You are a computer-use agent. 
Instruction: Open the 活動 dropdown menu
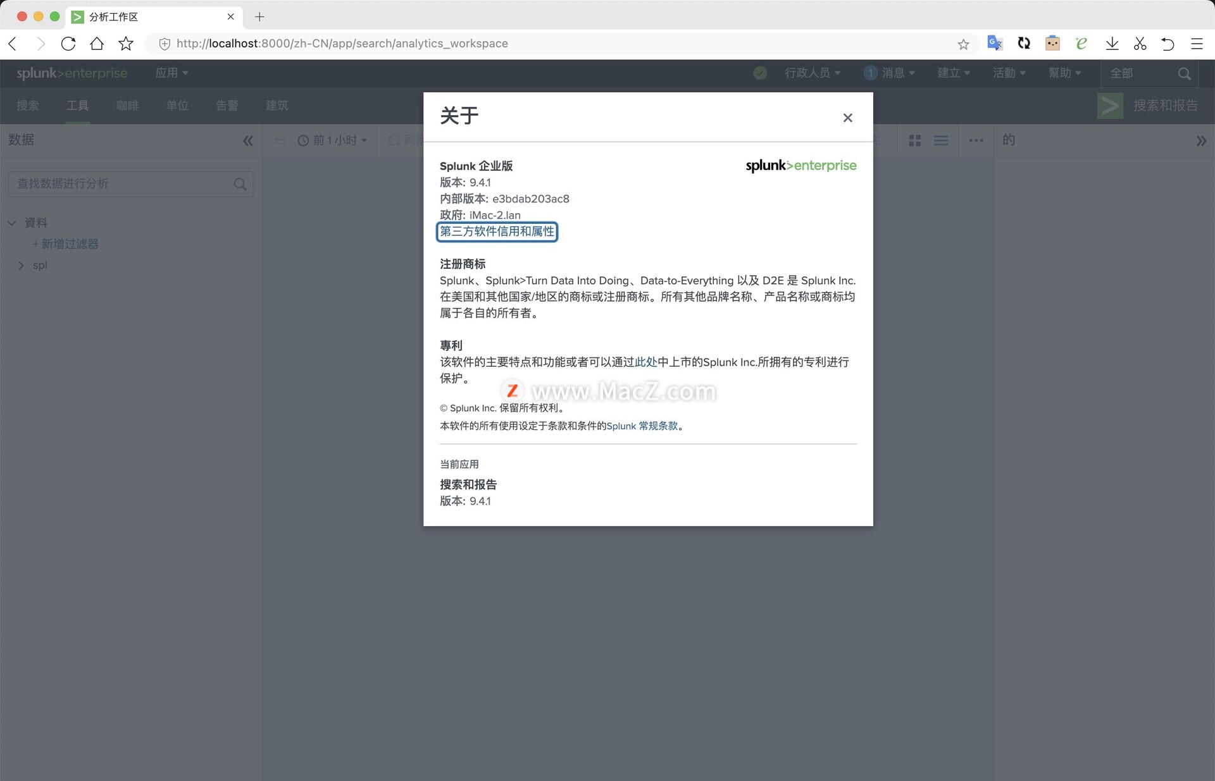click(x=1009, y=73)
